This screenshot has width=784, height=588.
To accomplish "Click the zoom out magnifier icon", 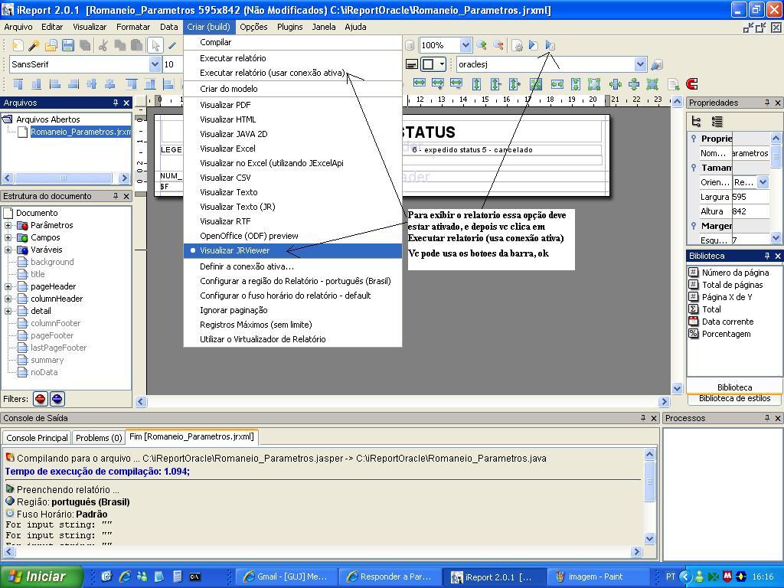I will pyautogui.click(x=498, y=45).
